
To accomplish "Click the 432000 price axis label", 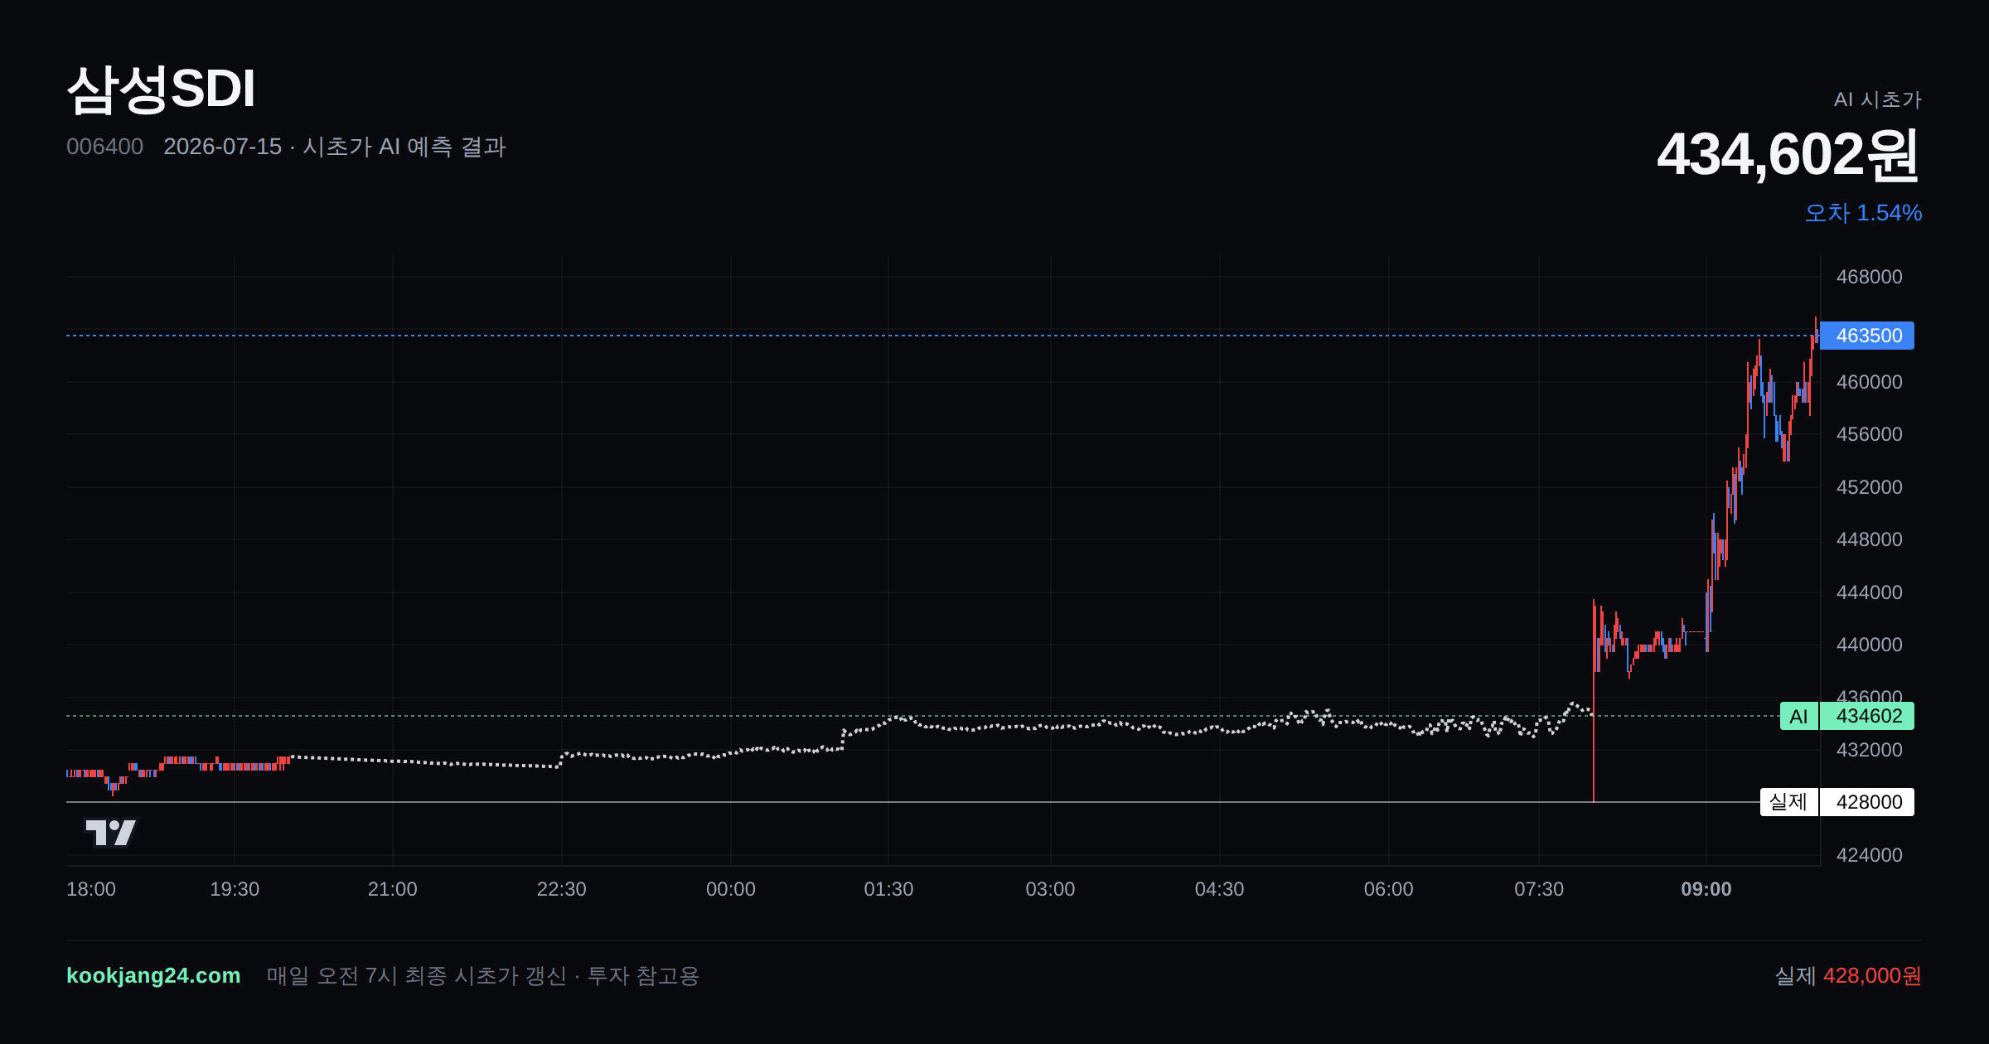I will coord(1869,750).
